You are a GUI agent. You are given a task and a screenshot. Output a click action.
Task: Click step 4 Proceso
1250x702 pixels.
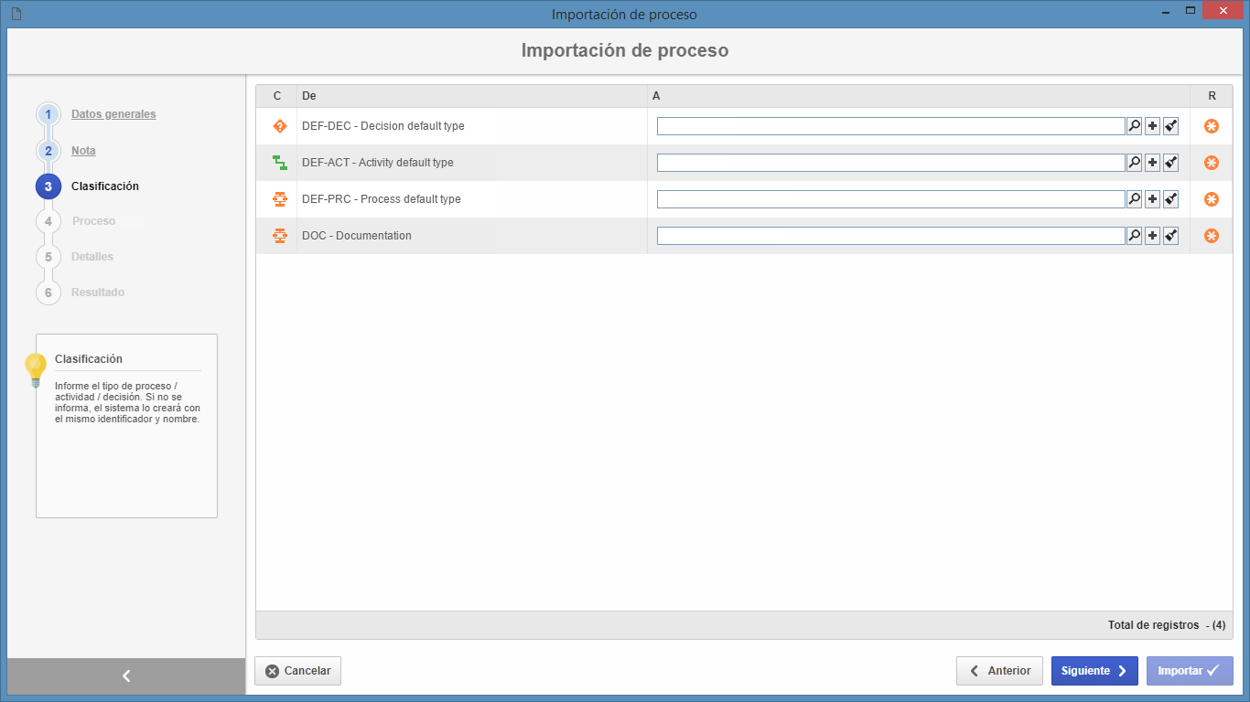tap(93, 221)
